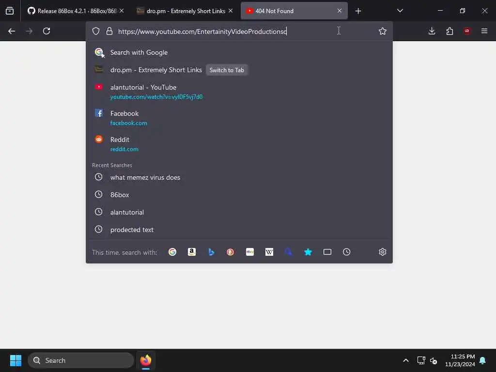Close the 404 Not Found tab
This screenshot has width=496, height=372.
point(340,11)
